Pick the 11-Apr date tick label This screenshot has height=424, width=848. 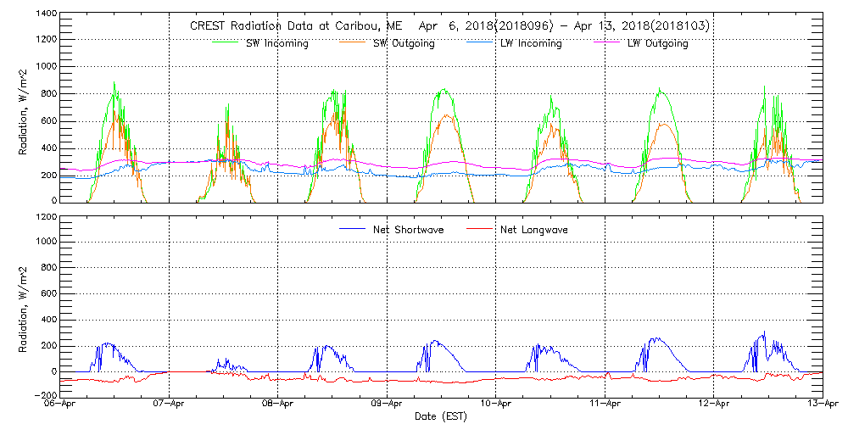[x=605, y=405]
